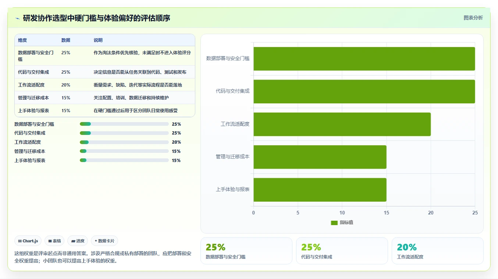Click chart axis label 上手体验与报表

tap(232, 190)
